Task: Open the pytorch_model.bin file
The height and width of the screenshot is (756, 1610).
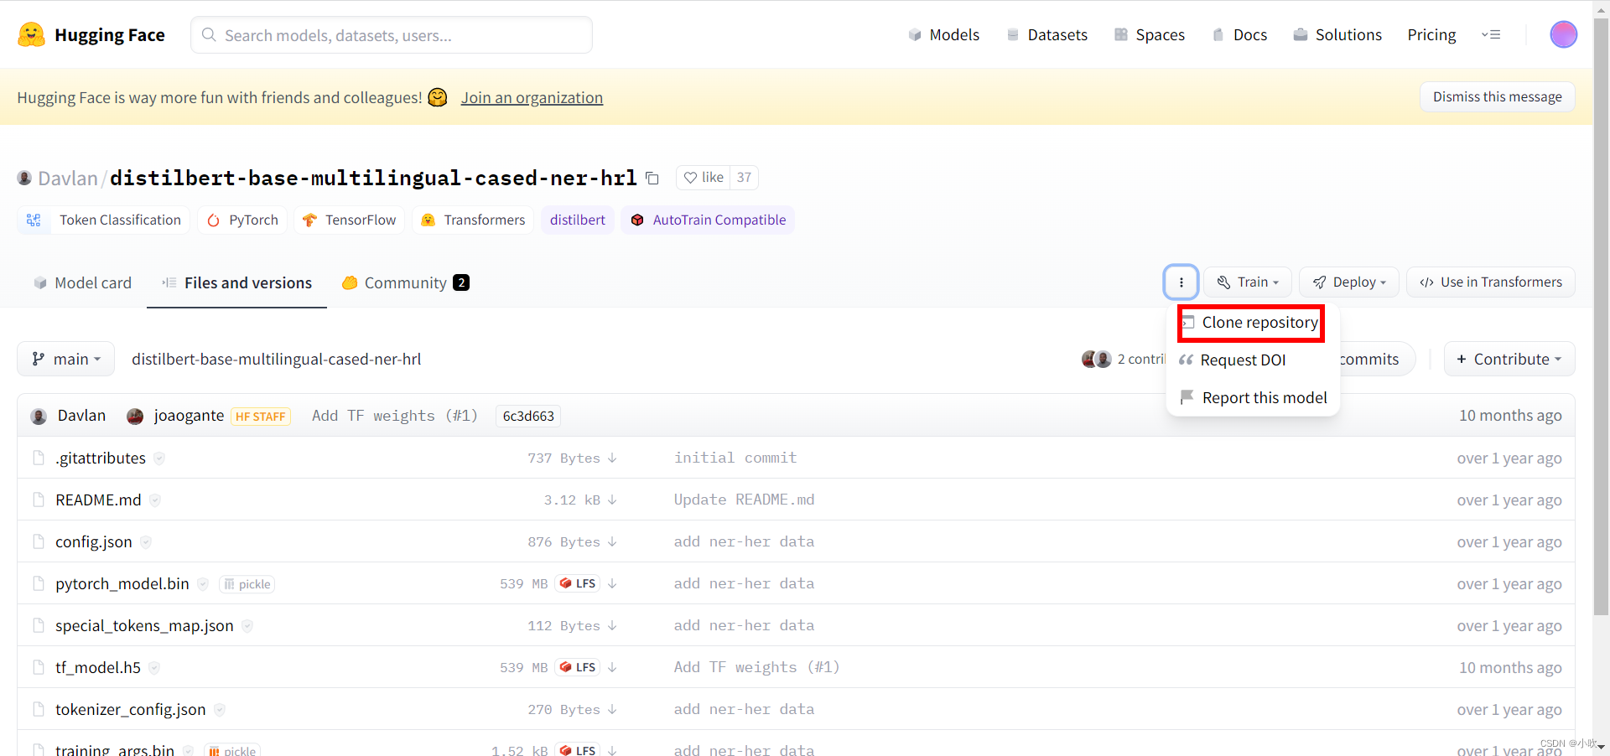Action: coord(122,583)
